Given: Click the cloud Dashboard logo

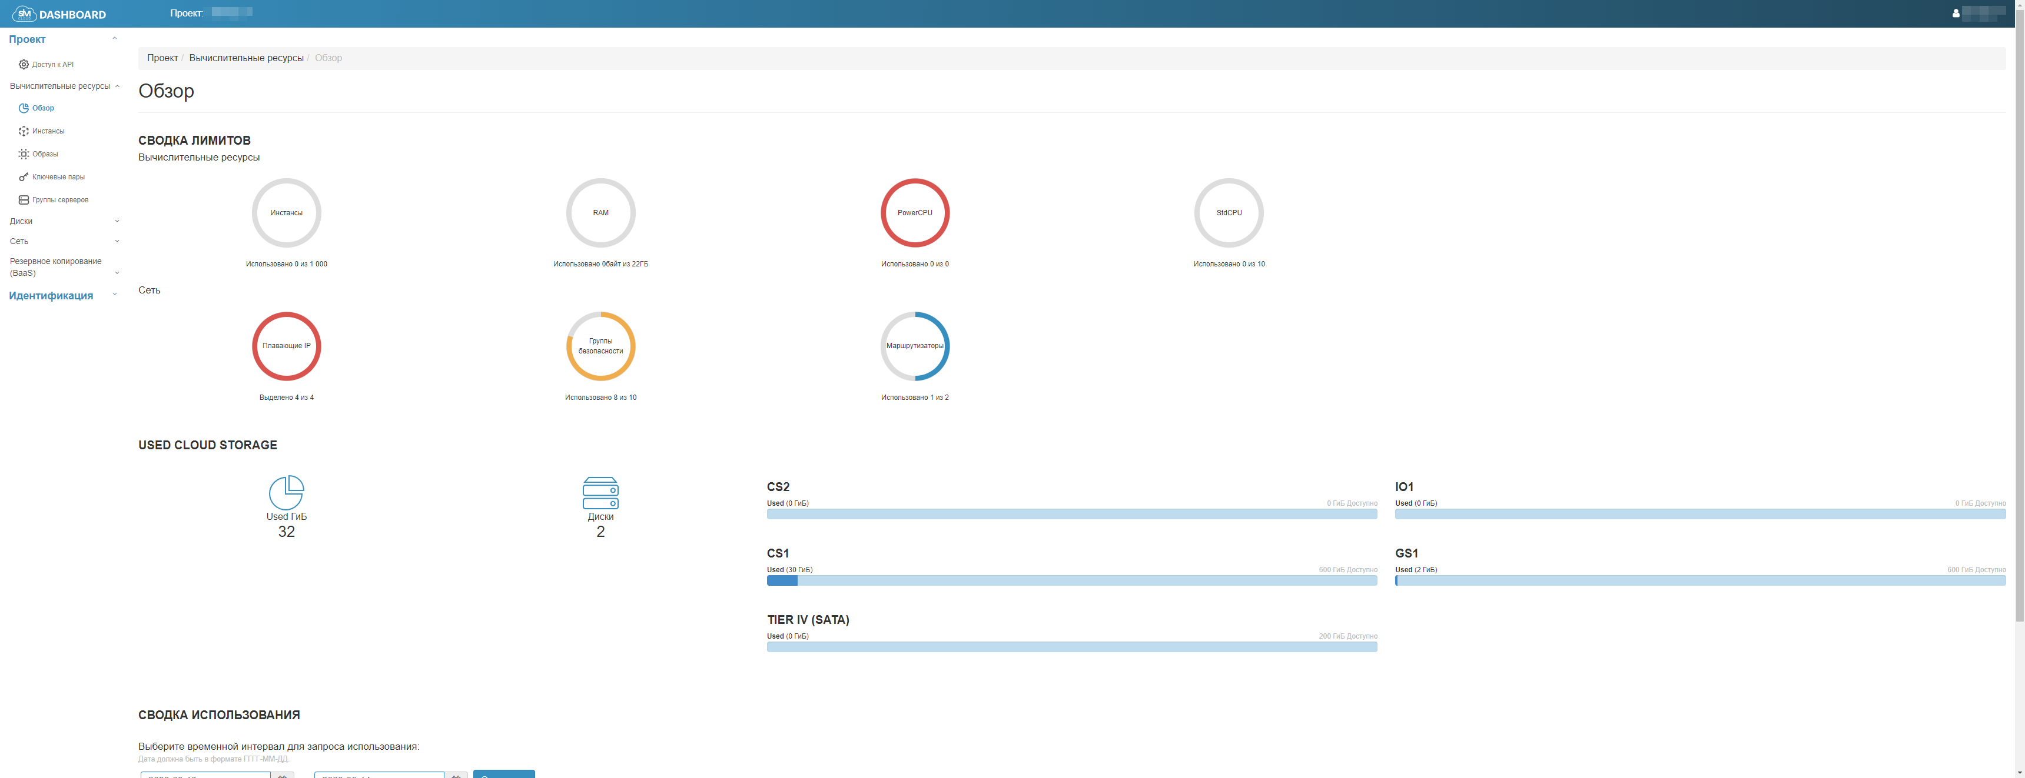Looking at the screenshot, I should tap(24, 14).
